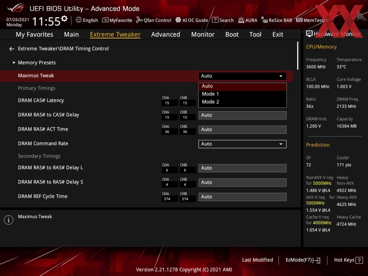Click the Search question mark icon
This screenshot has width=368, height=276.
tap(215, 20)
